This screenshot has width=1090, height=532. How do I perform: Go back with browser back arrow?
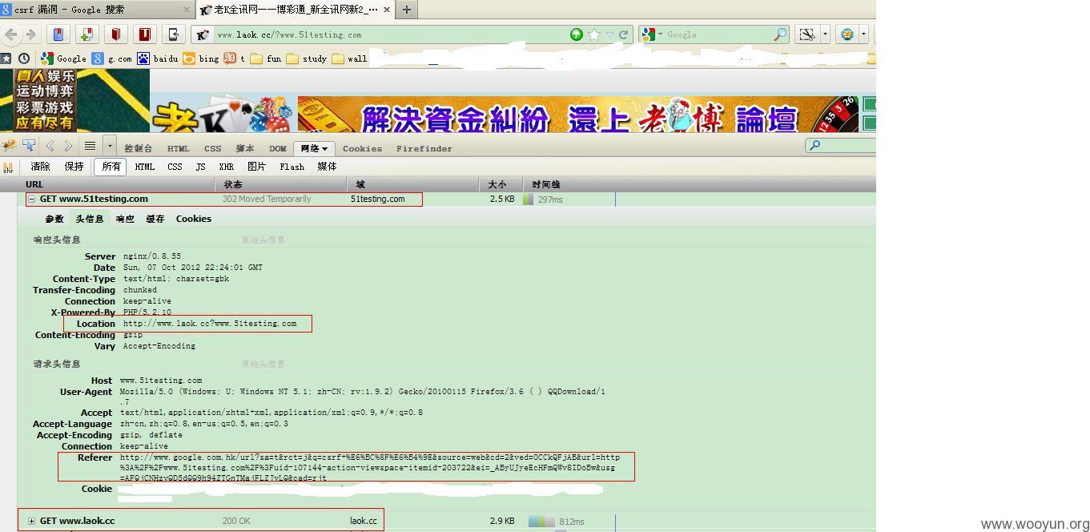tap(11, 34)
